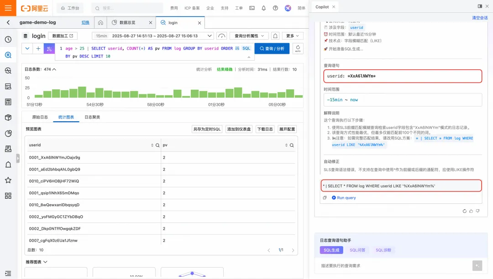Open the hamburger main menu

pos(8,8)
